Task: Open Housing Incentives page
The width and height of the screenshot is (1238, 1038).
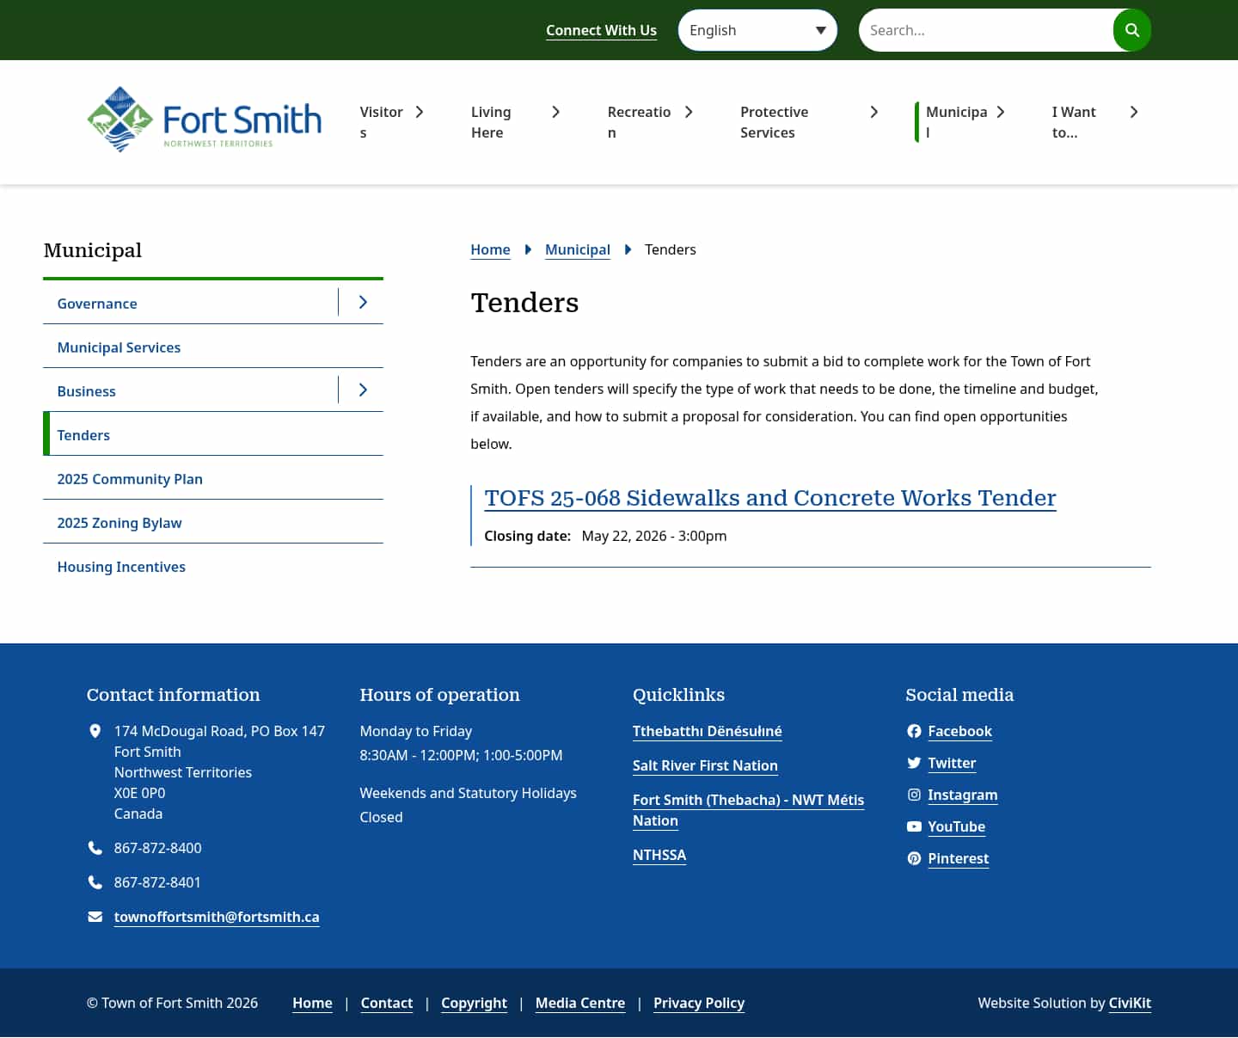Action: pyautogui.click(x=121, y=567)
